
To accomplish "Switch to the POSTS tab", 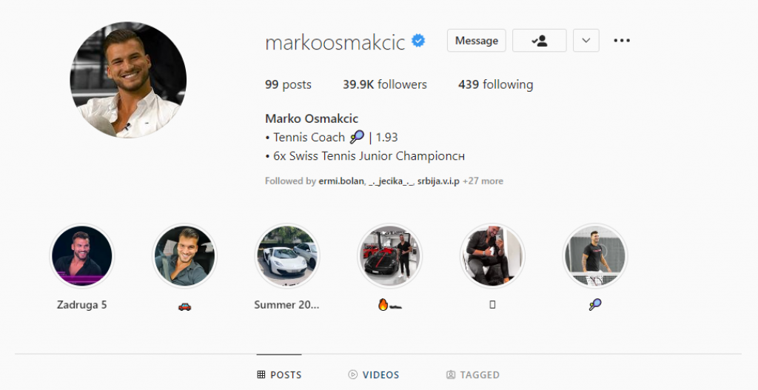I will [x=279, y=374].
